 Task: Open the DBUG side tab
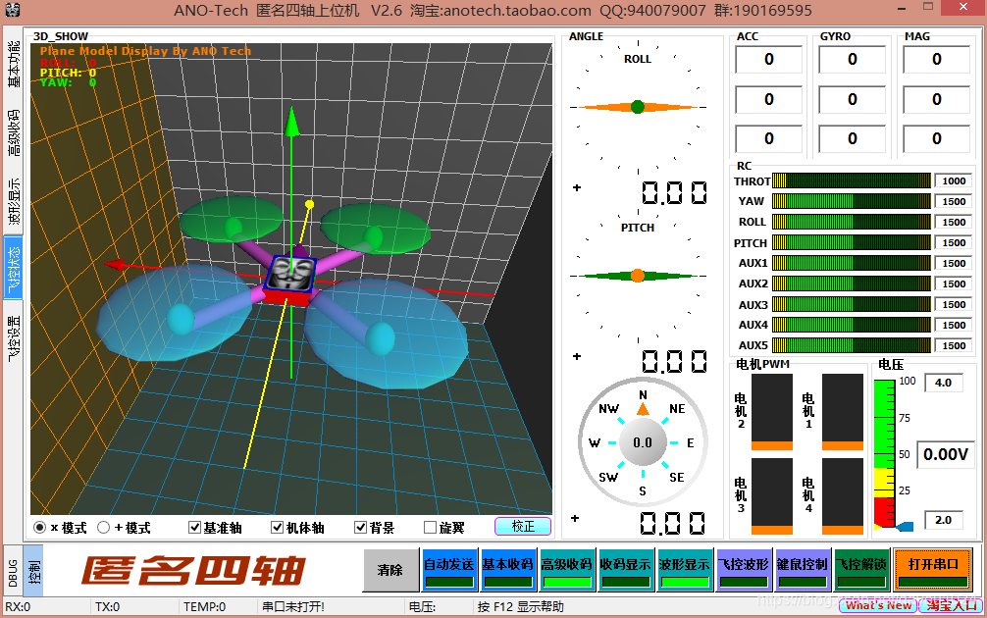point(13,573)
